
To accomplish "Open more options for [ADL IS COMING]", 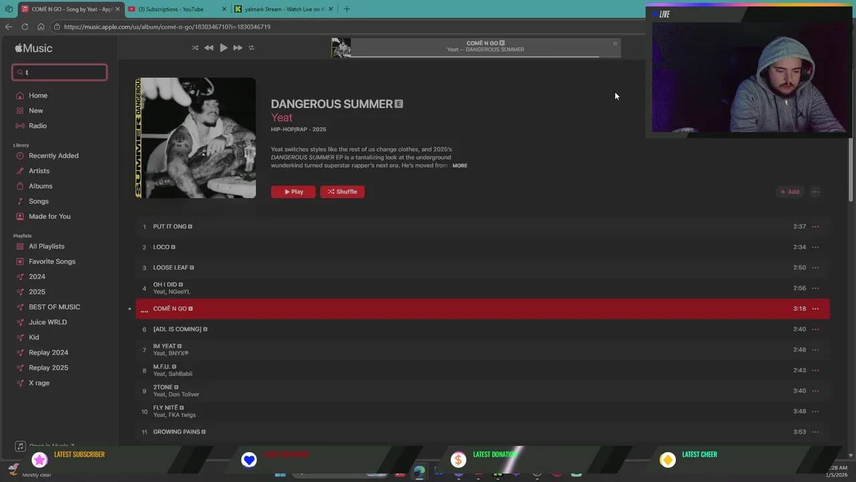I will 815,329.
